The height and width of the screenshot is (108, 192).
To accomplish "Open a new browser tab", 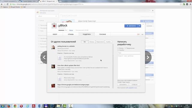I will point(60,1).
